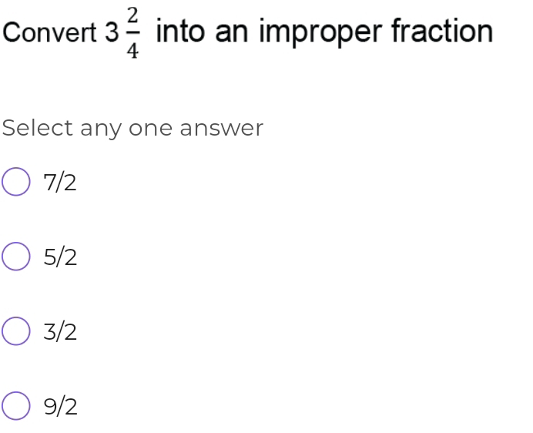Click the 7/2 answer label text

point(60,183)
